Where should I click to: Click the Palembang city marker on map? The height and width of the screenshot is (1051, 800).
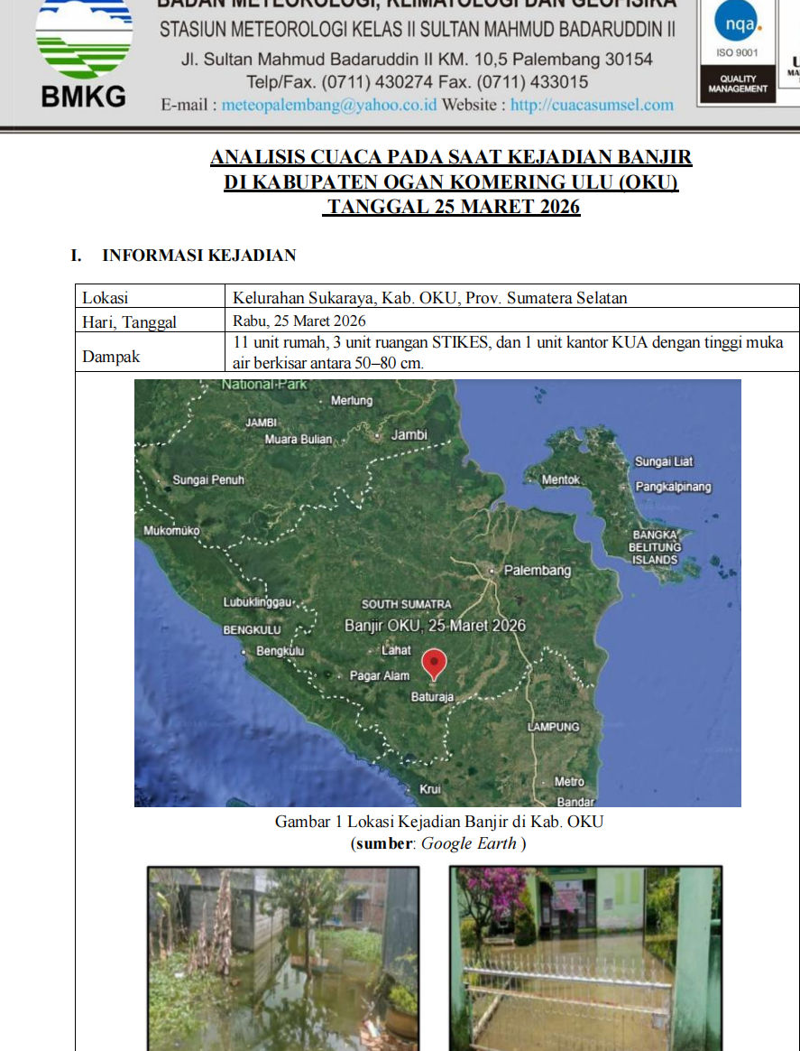coord(492,571)
